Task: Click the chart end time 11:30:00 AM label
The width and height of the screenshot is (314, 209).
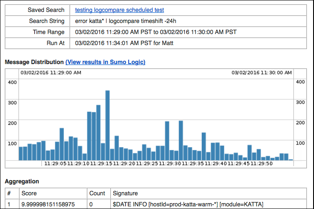Action: point(262,72)
